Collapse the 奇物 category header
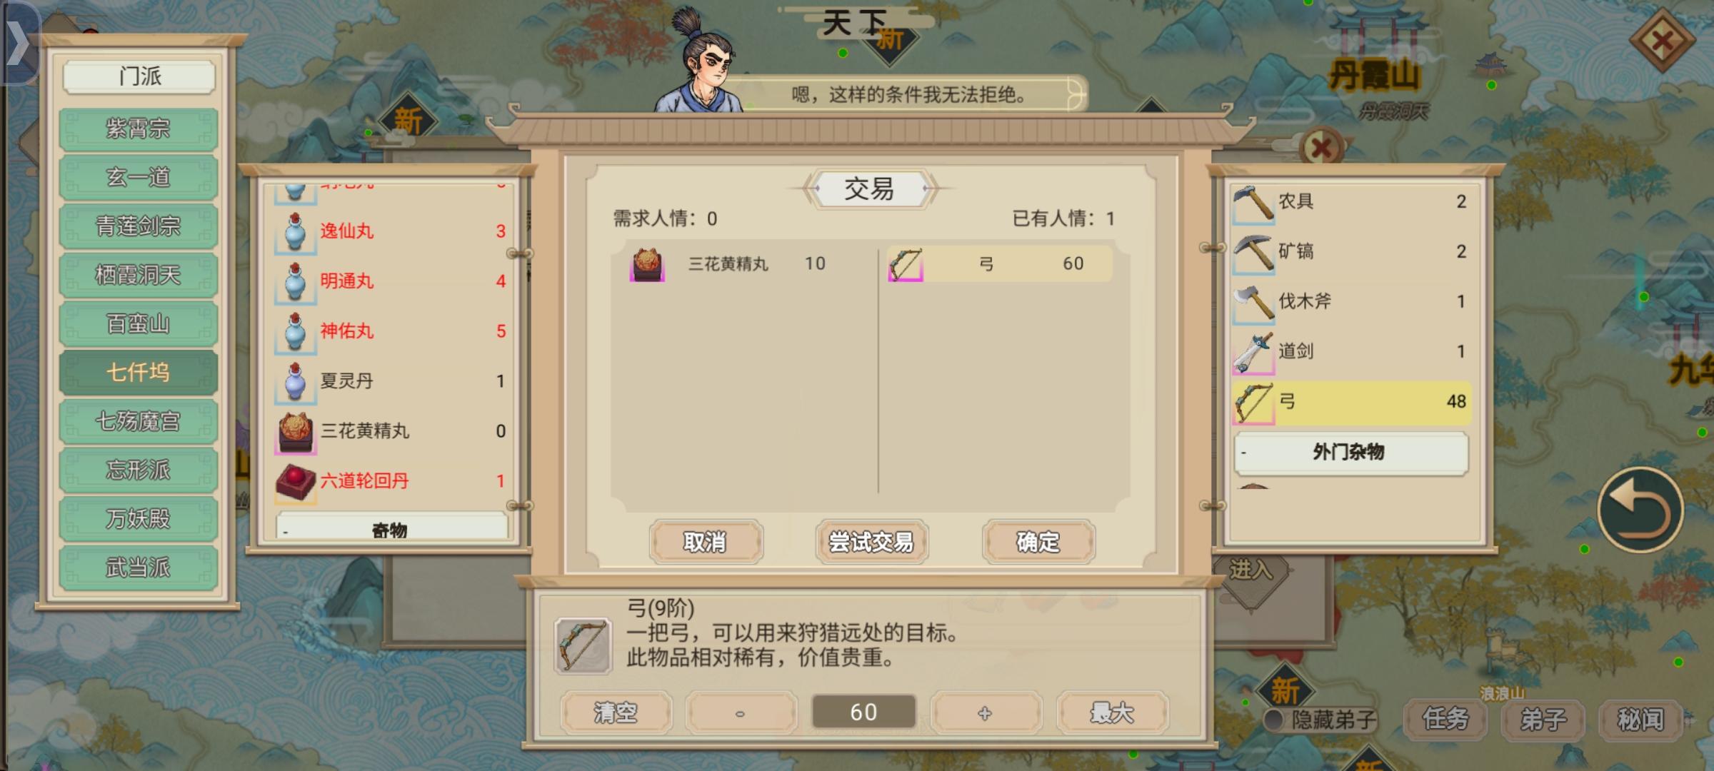Viewport: 1714px width, 771px height. [391, 527]
